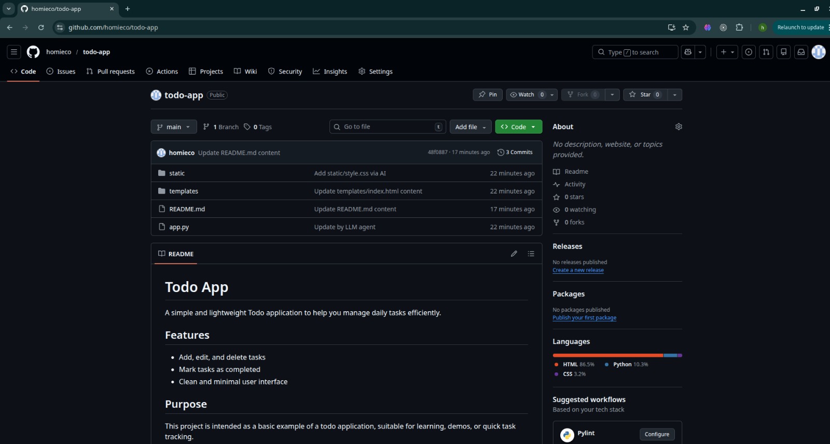Open the Security tab
The image size is (830, 444).
[285, 72]
